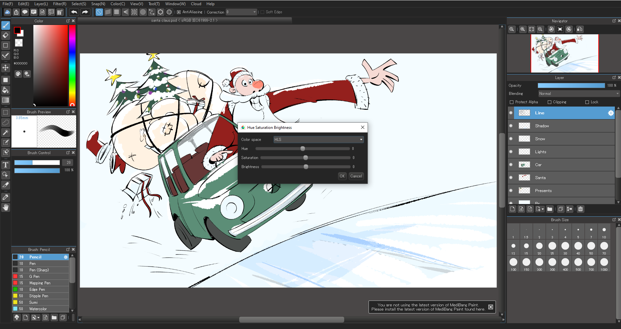This screenshot has width=621, height=329.
Task: Check the Clipping checkbox
Action: tap(549, 102)
